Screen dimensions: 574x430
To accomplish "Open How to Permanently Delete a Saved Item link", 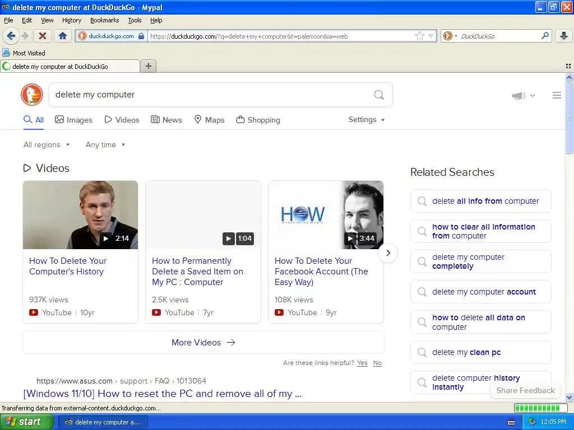I will (197, 272).
